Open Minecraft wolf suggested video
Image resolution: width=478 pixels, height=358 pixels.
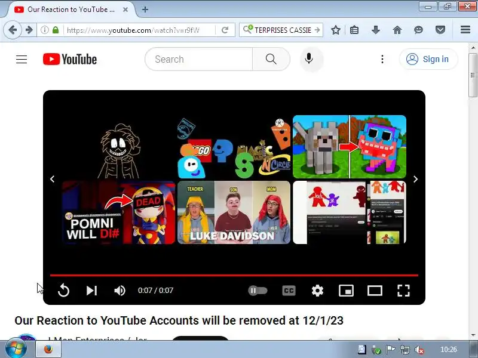pos(350,147)
